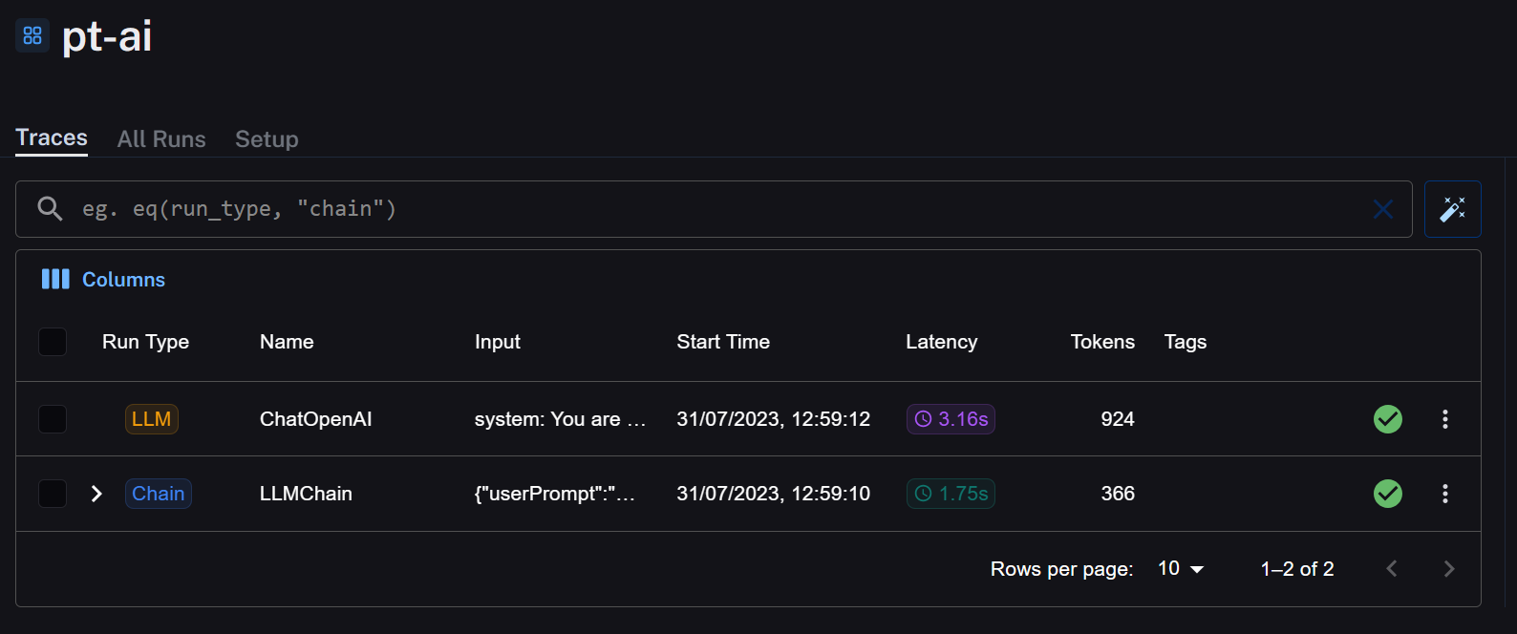Screen dimensions: 1517x634
Task: Click the search magnifier icon
Action: coord(50,209)
